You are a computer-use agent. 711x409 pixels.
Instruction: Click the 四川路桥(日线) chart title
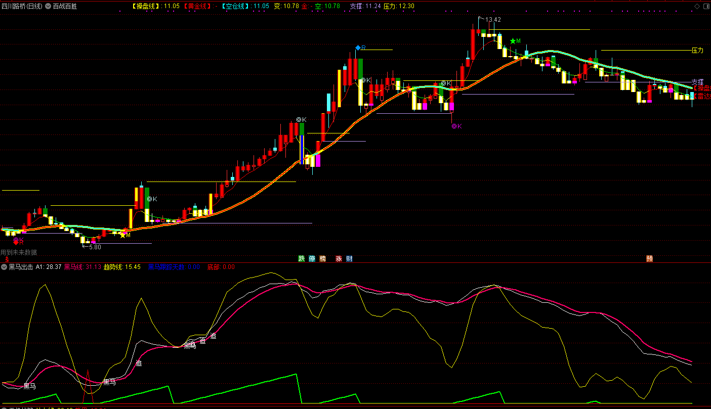point(22,7)
